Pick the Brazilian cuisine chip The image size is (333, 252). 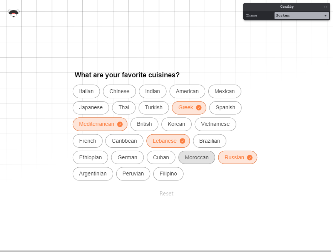pos(209,141)
